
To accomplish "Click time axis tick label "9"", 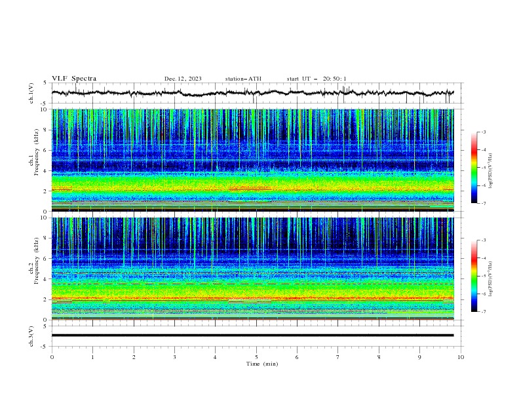I will pyautogui.click(x=419, y=357).
